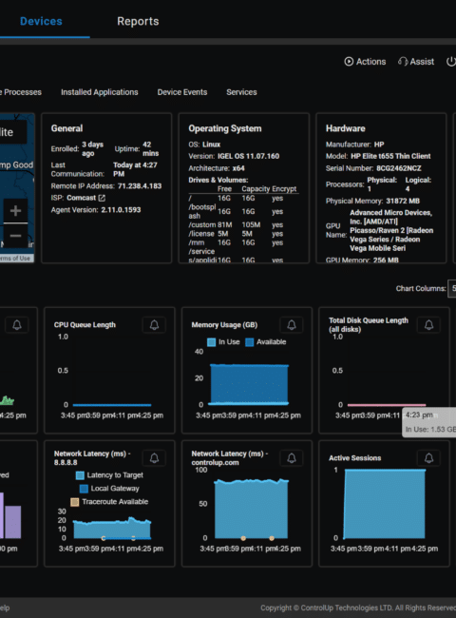The image size is (456, 618).
Task: Toggle alert bell for Active Sessions chart
Action: pyautogui.click(x=428, y=458)
